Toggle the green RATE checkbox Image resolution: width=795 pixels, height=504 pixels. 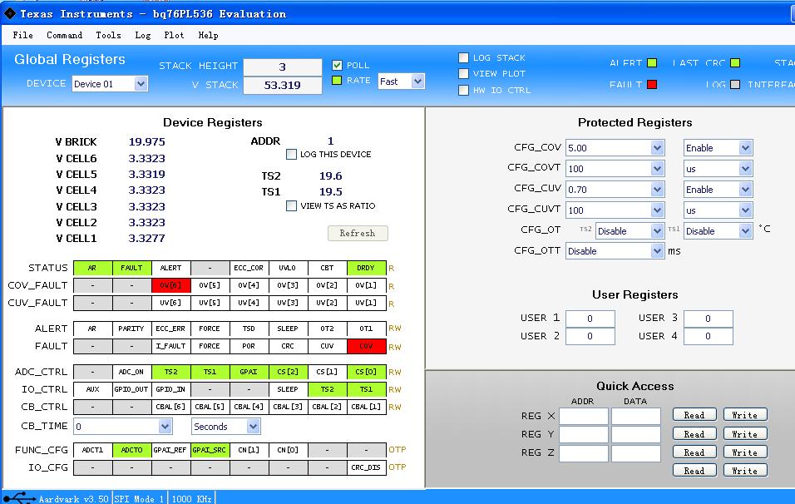[337, 80]
